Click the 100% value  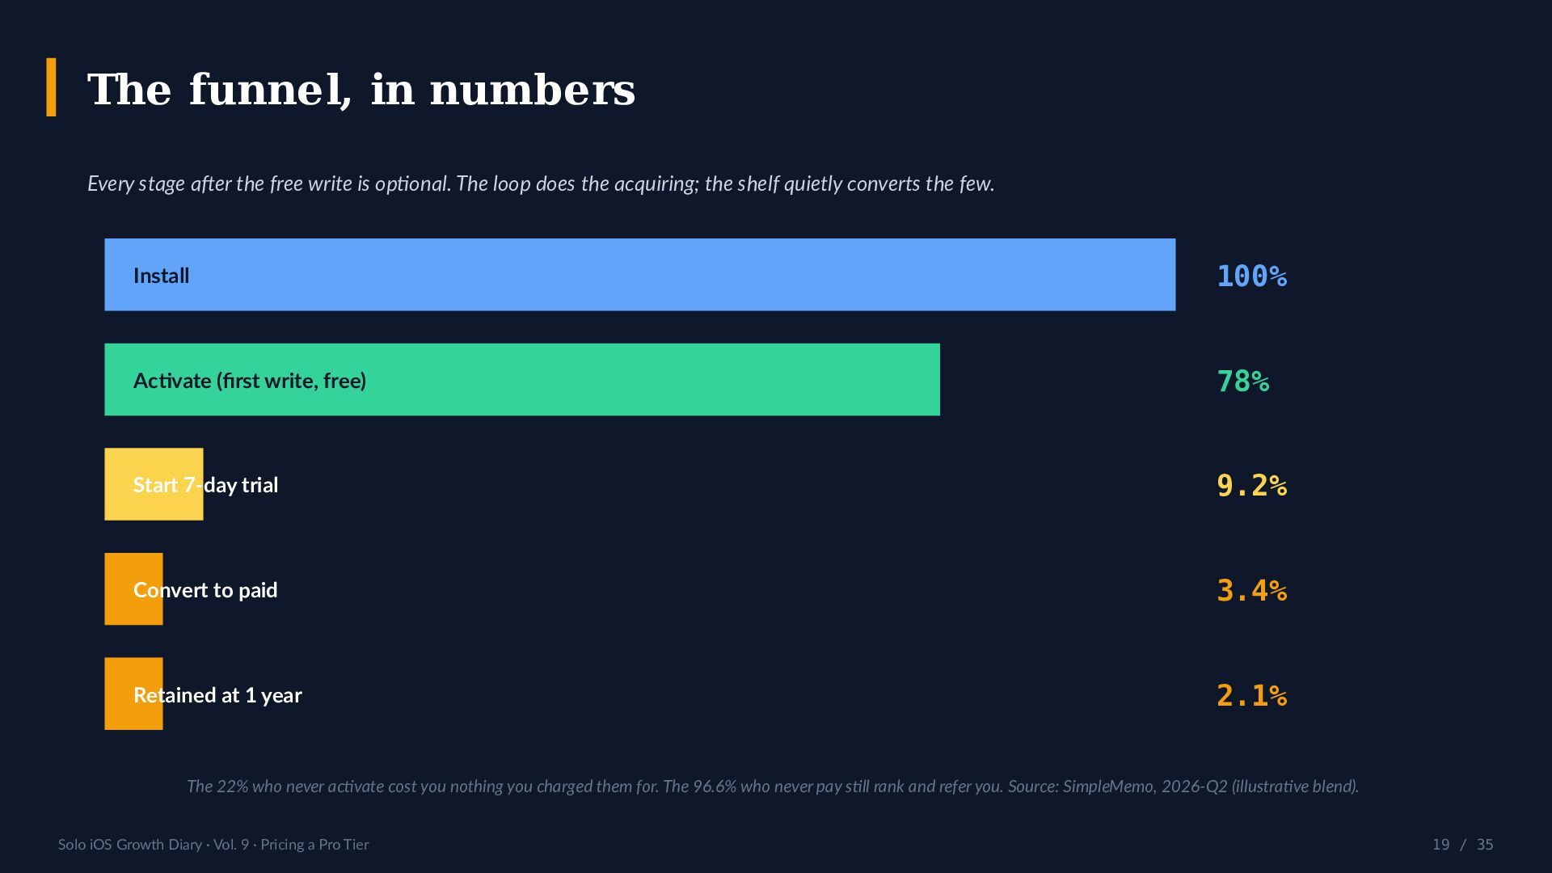point(1252,276)
